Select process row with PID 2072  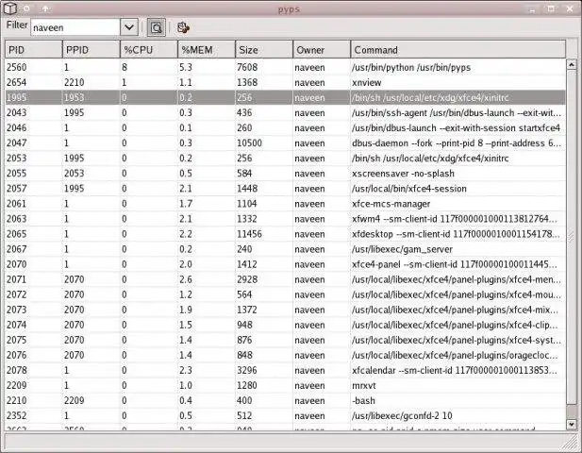click(x=285, y=294)
